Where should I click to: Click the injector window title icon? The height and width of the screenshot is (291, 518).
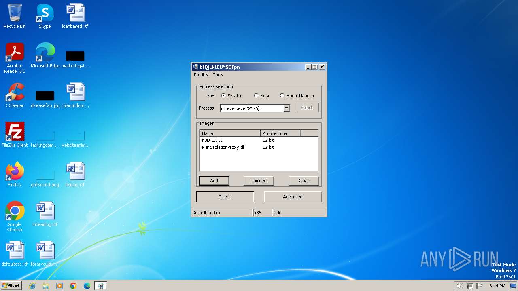[195, 67]
